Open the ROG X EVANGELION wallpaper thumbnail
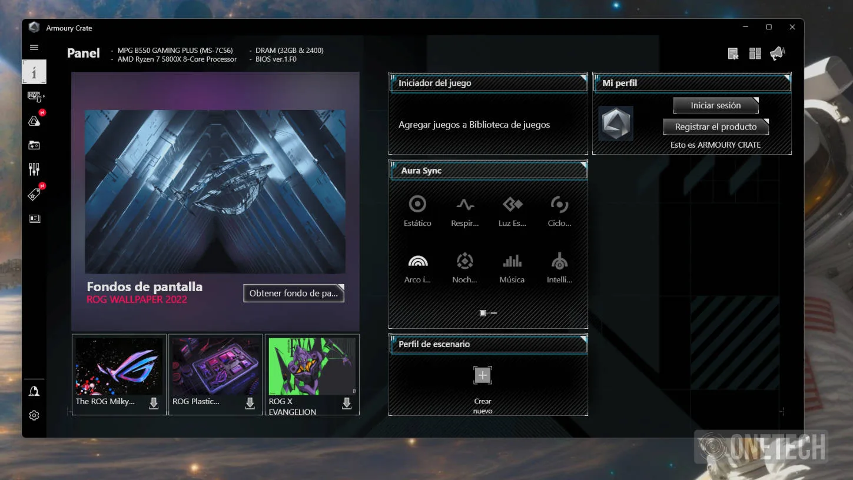This screenshot has height=480, width=853. (x=312, y=366)
